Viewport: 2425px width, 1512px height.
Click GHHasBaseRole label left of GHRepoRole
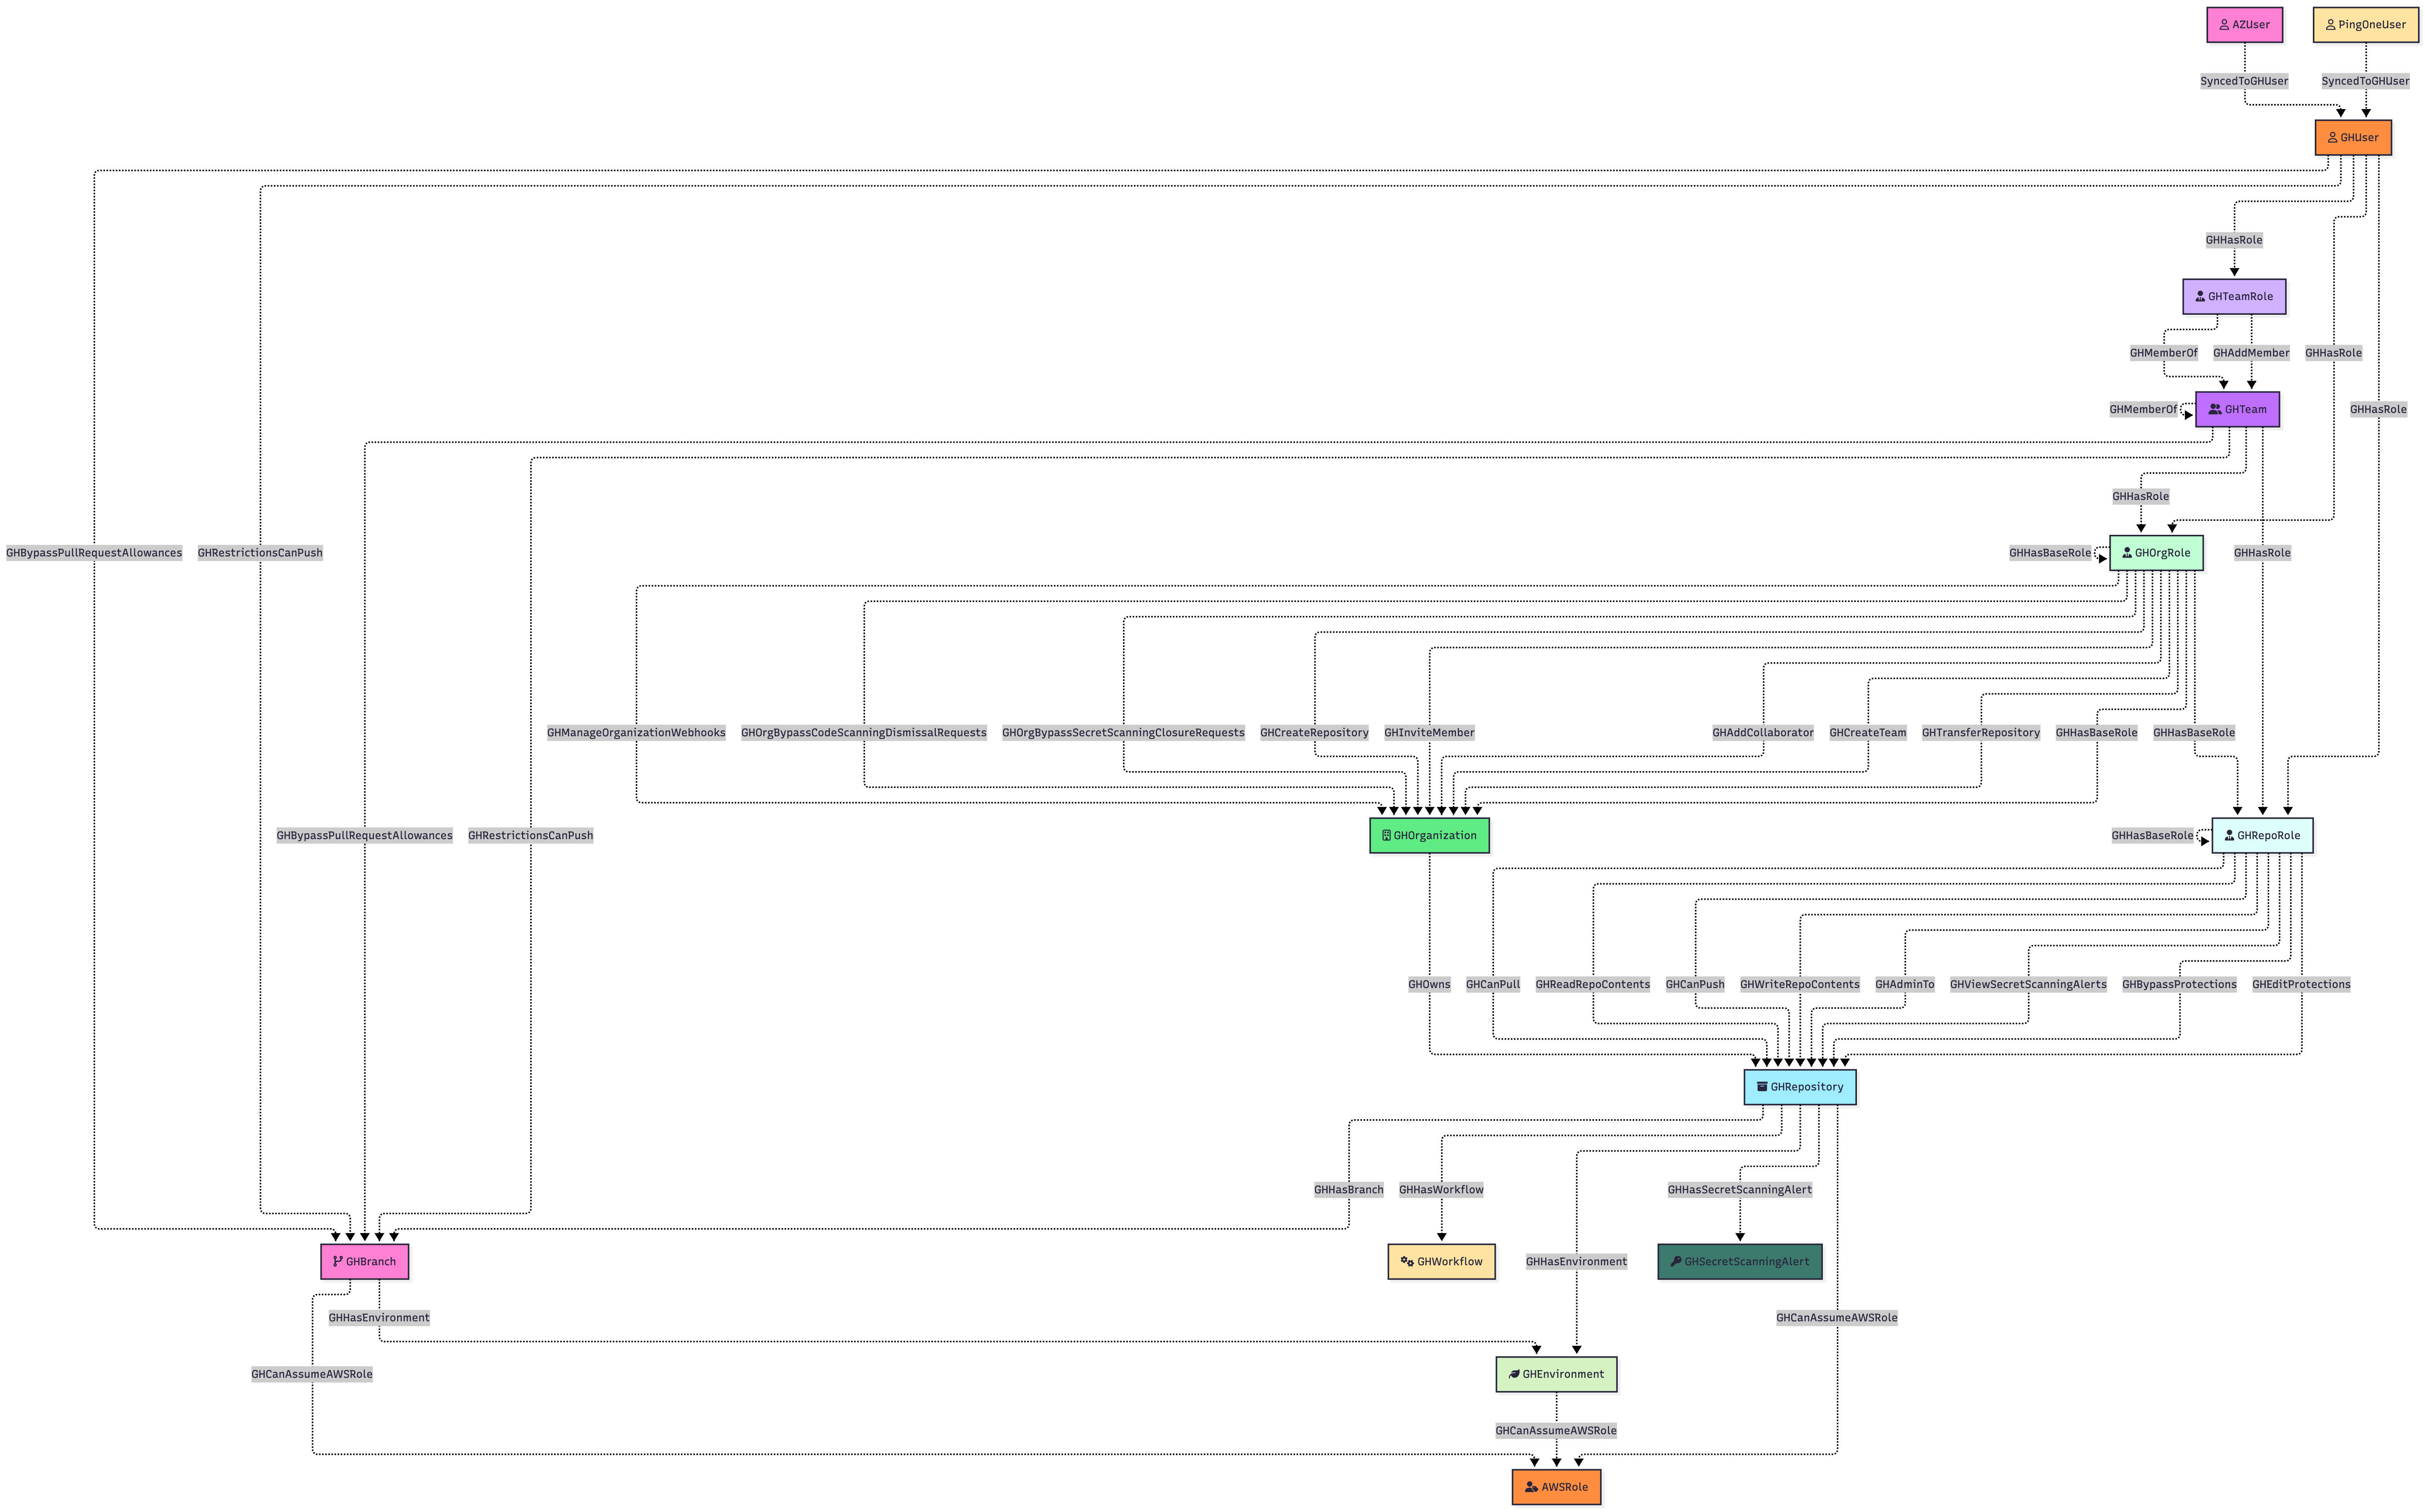(2152, 836)
